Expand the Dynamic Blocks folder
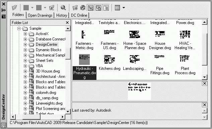 pos(25,50)
